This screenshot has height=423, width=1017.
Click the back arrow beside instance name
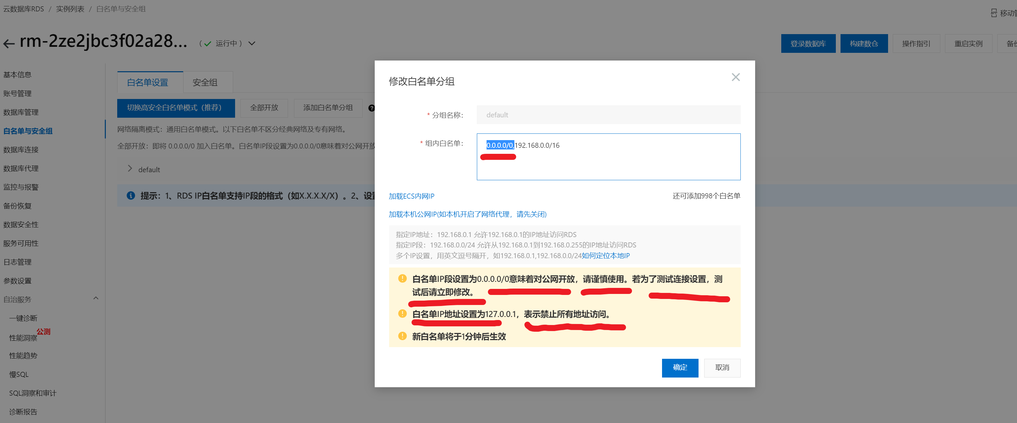[x=9, y=43]
